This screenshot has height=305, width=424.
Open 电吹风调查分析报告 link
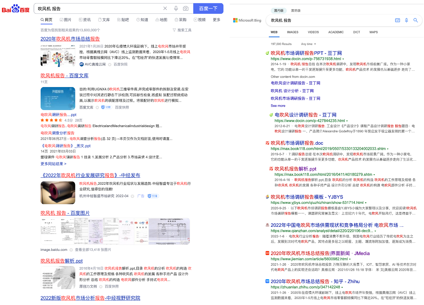[x=58, y=133]
